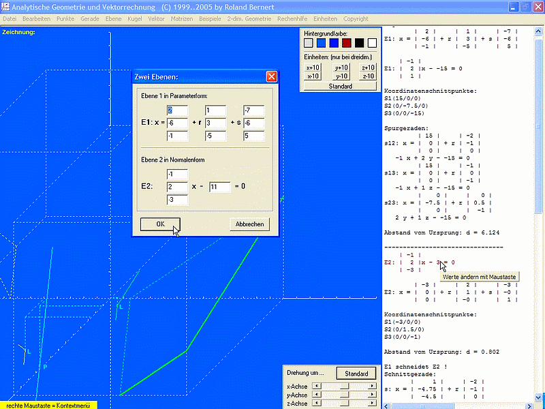Click right arrow of x-Achse rotation slider
This screenshot has height=409, width=545.
tap(372, 386)
